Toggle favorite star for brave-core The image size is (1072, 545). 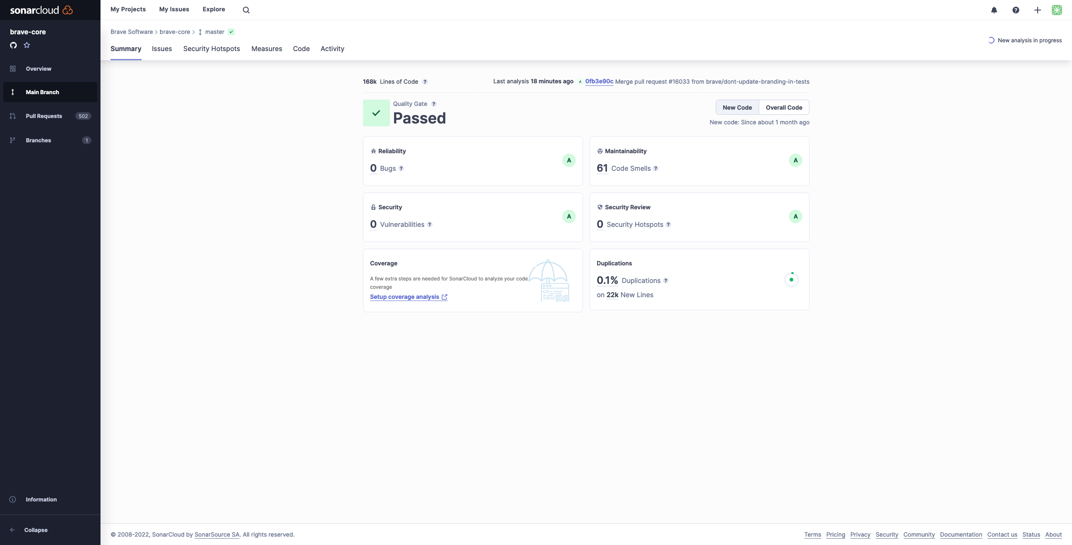coord(26,45)
